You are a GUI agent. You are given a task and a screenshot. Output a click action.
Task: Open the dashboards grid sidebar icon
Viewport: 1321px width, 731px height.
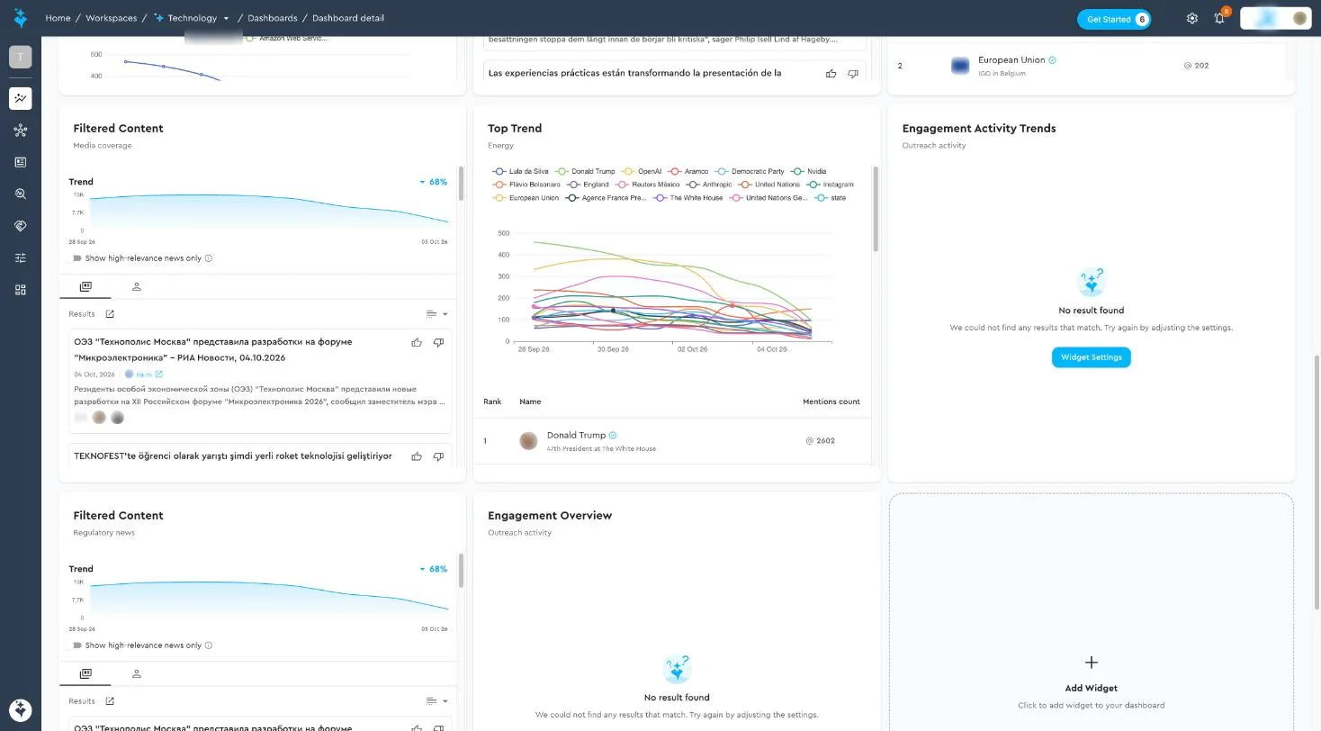point(20,289)
